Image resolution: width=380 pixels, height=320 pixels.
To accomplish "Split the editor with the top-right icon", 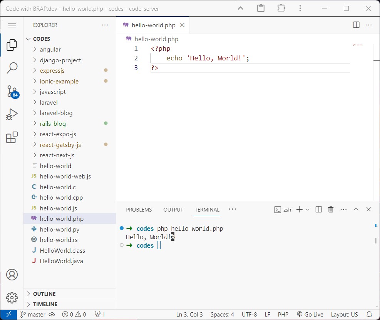I will click(x=355, y=24).
